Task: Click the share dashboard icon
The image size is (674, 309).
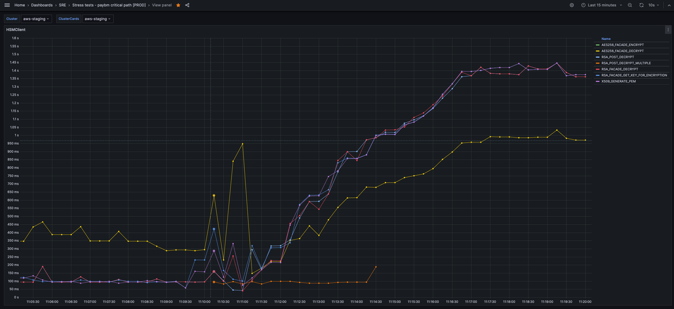Action: tap(187, 5)
